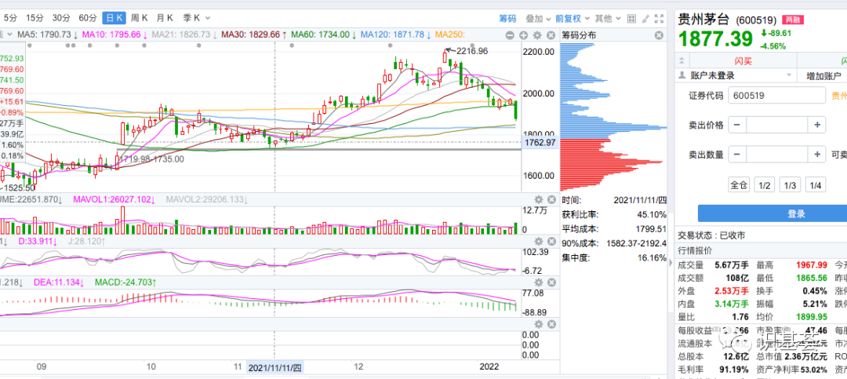This screenshot has width=847, height=379.
Task: Switch to 周K weekly chart
Action: (140, 18)
